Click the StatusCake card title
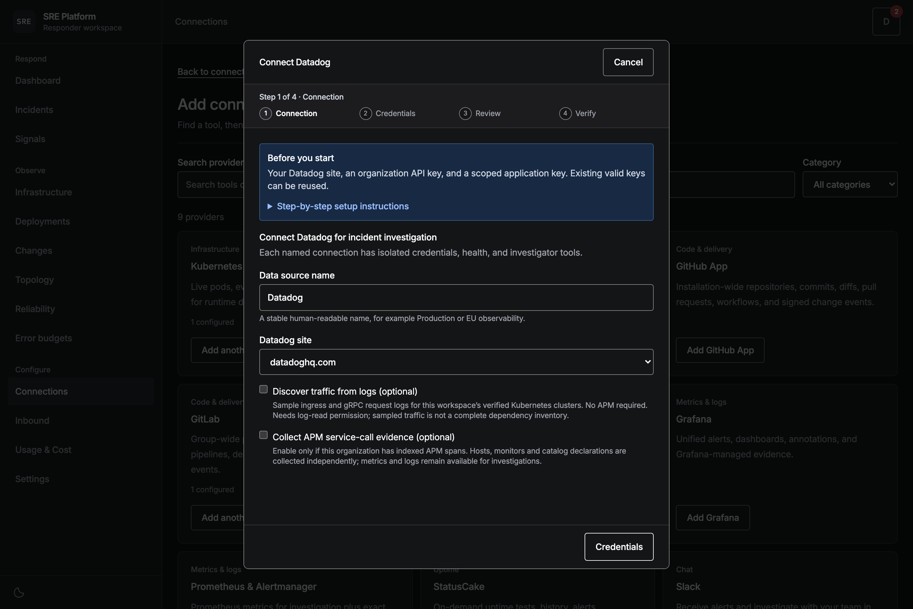 click(459, 587)
